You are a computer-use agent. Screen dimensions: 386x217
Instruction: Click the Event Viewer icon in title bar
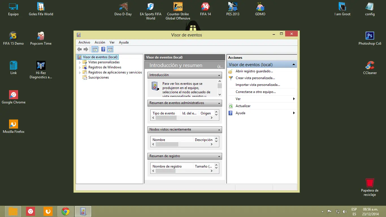click(79, 35)
